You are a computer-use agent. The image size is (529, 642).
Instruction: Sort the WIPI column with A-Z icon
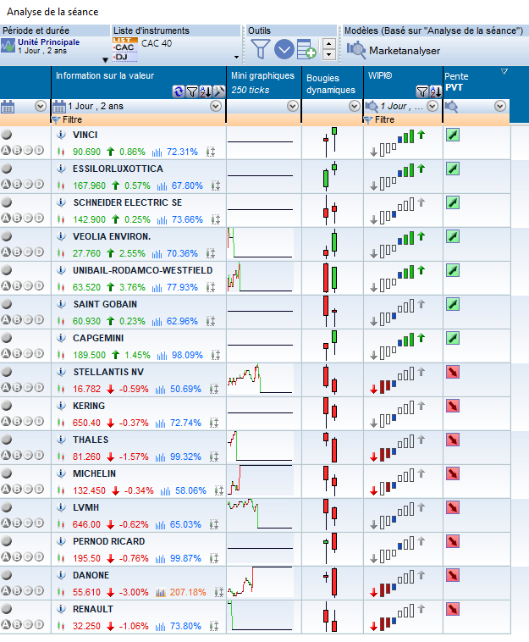(x=435, y=91)
